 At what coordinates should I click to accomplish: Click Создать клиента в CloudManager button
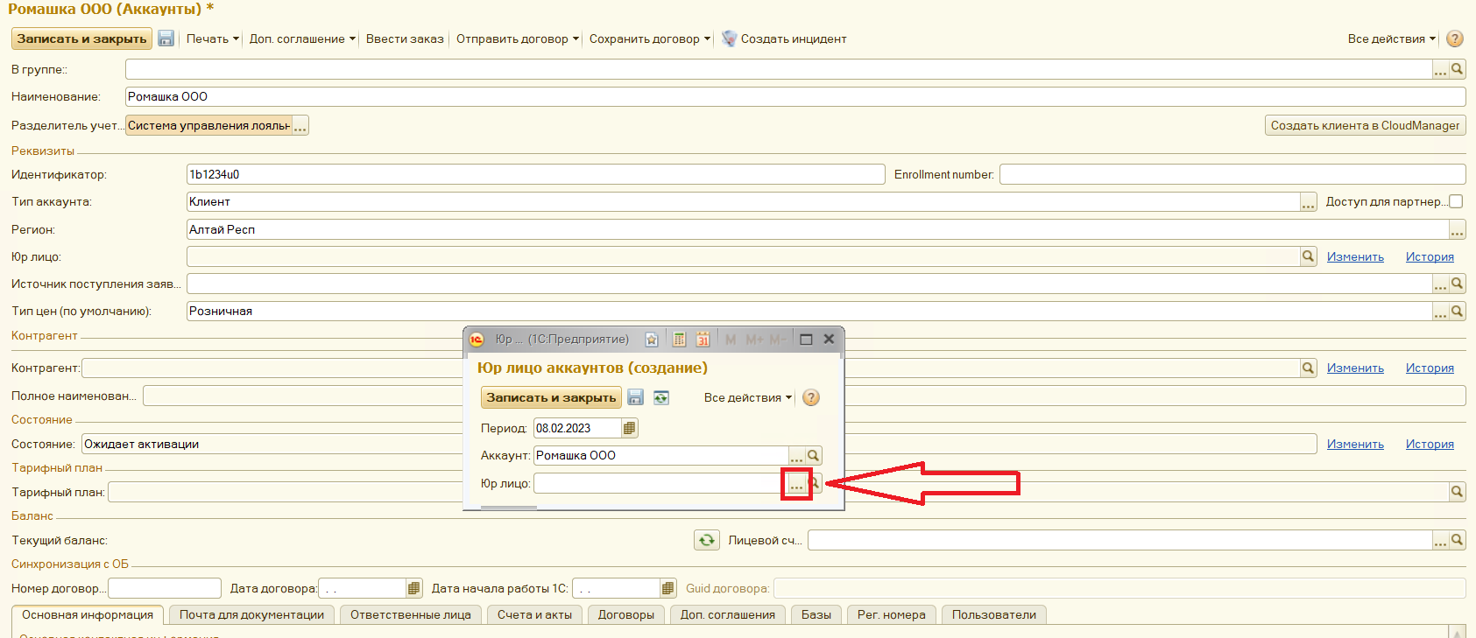coord(1366,125)
